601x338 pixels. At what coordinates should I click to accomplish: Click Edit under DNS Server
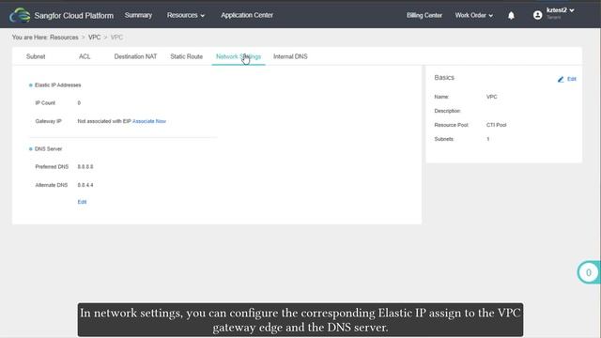pos(82,202)
